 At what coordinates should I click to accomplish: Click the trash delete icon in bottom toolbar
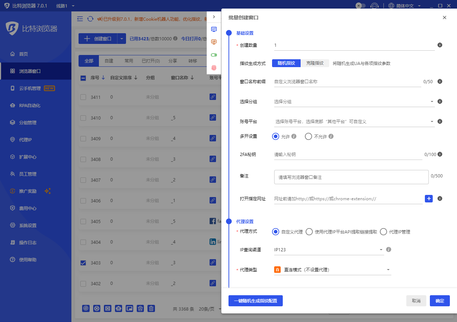[x=151, y=308]
